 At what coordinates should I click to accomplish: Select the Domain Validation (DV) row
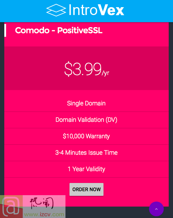click(86, 120)
